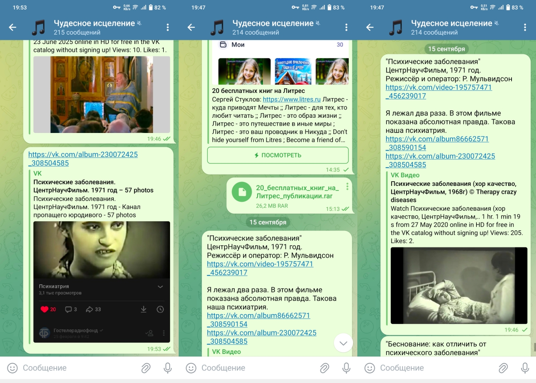This screenshot has height=383, width=536.
Task: Open three-dot menu in right chat header
Action: point(525,27)
